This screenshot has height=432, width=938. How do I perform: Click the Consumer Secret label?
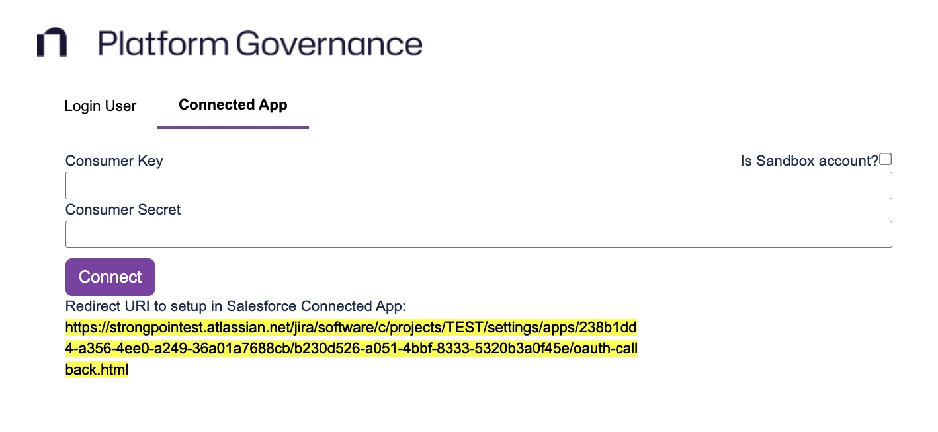tap(122, 209)
